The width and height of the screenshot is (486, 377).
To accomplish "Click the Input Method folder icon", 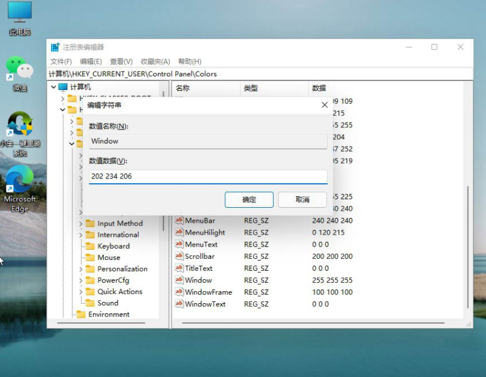I will (x=90, y=223).
